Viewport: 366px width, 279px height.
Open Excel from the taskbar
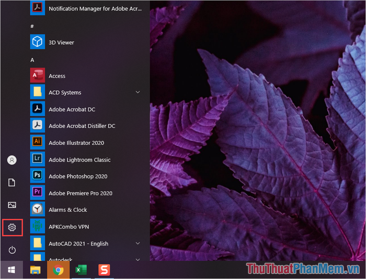[x=81, y=270]
